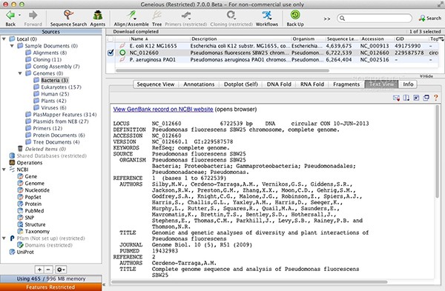
Task: Open the Deleted Items trash
Action: (42, 149)
